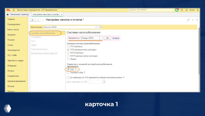Open the ОС и НМА section

12,55
